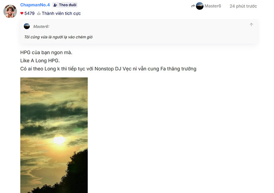
Task: Open ChapmanNo.4's profile avatar picture
Action: click(x=10, y=11)
